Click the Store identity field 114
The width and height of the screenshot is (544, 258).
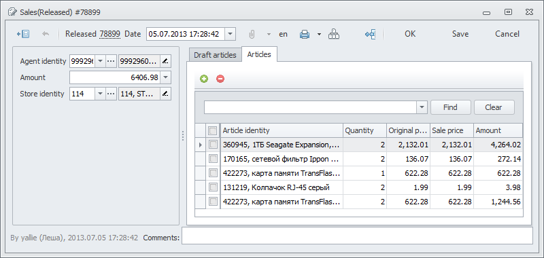(x=82, y=94)
